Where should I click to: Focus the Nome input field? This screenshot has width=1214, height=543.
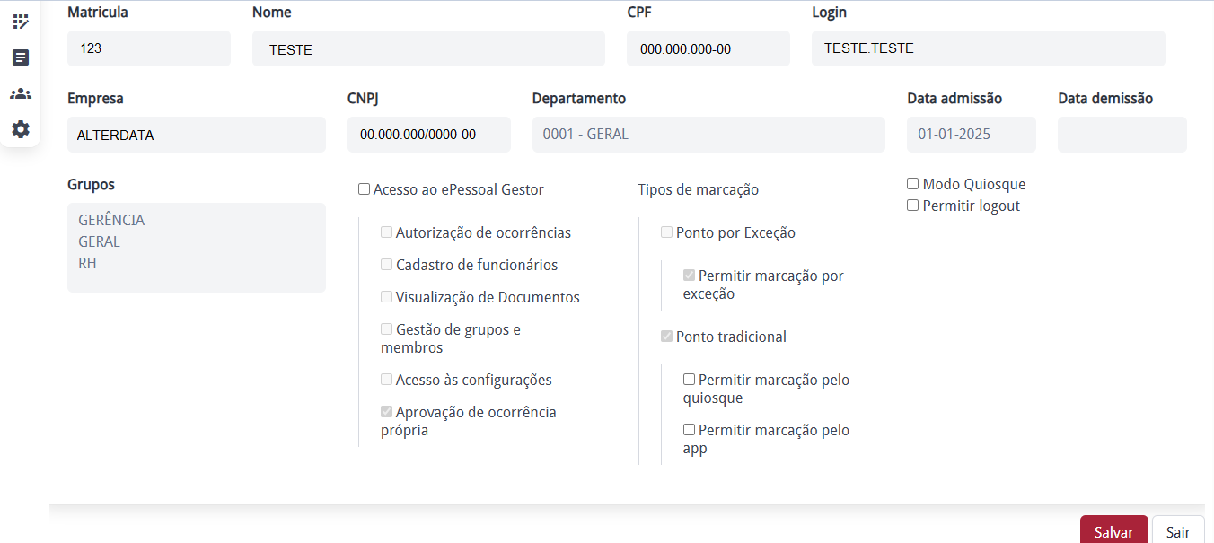click(x=428, y=48)
